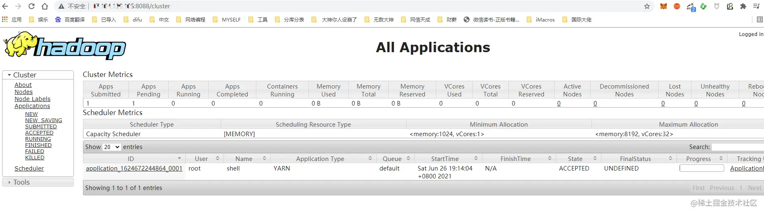The image size is (764, 214).
Task: Open the 娱乐 bookmark folder
Action: tap(39, 19)
